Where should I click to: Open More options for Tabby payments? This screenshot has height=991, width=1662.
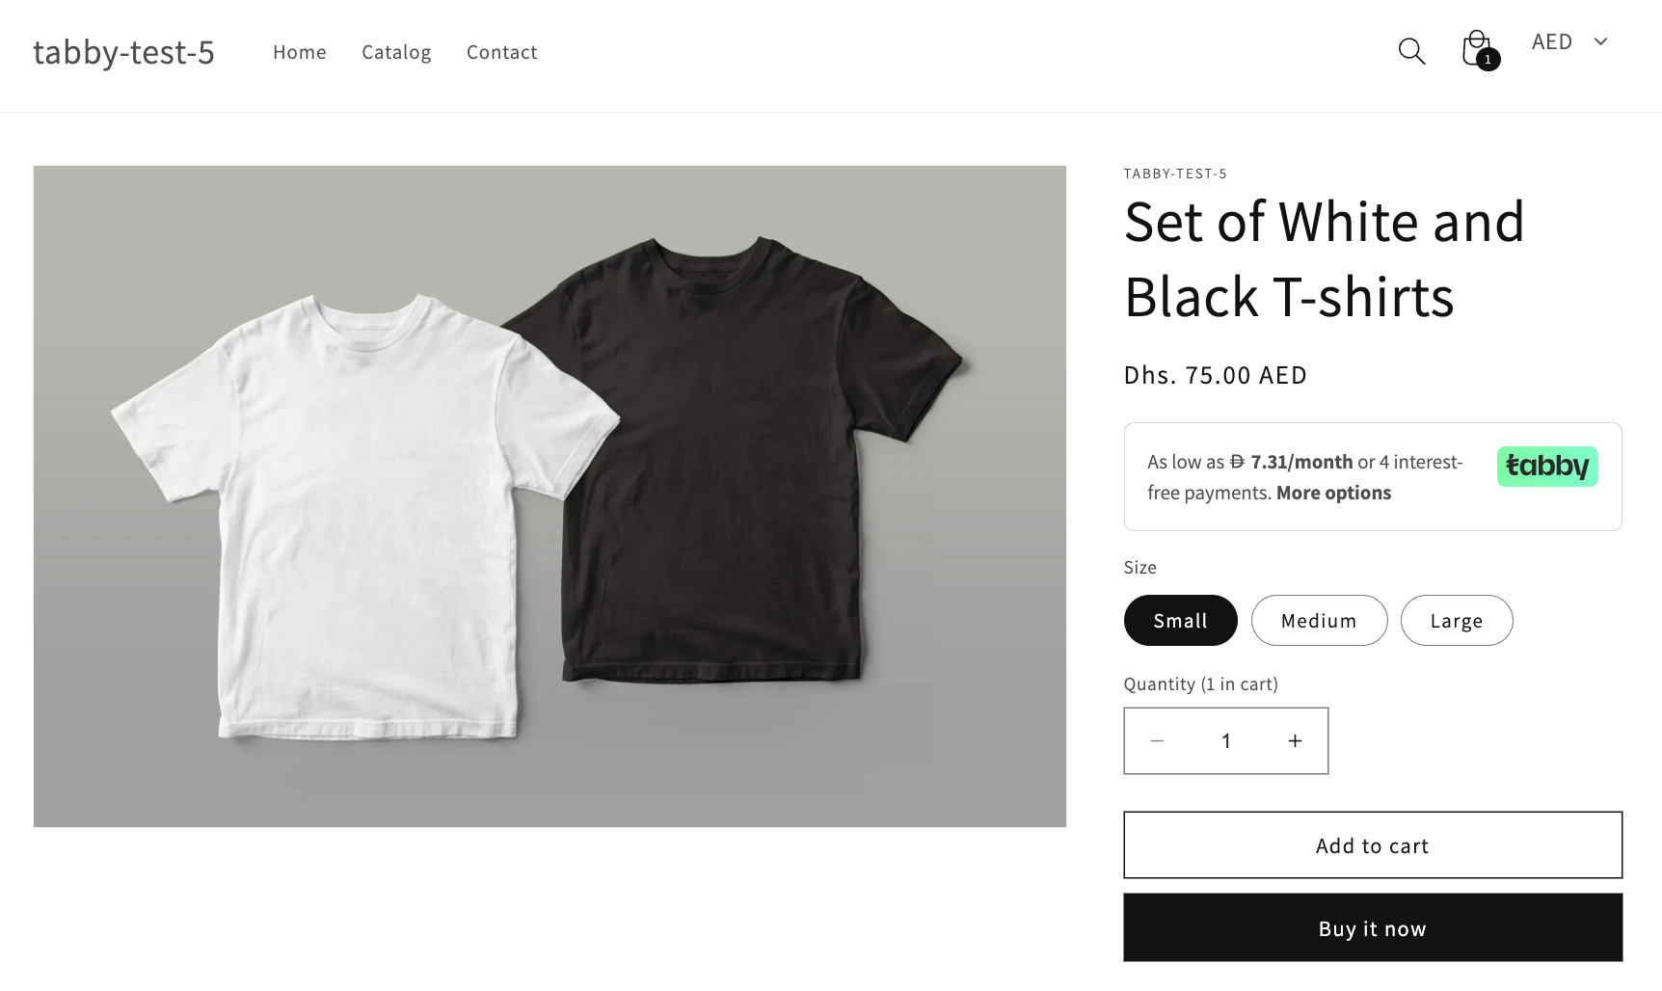coord(1332,492)
